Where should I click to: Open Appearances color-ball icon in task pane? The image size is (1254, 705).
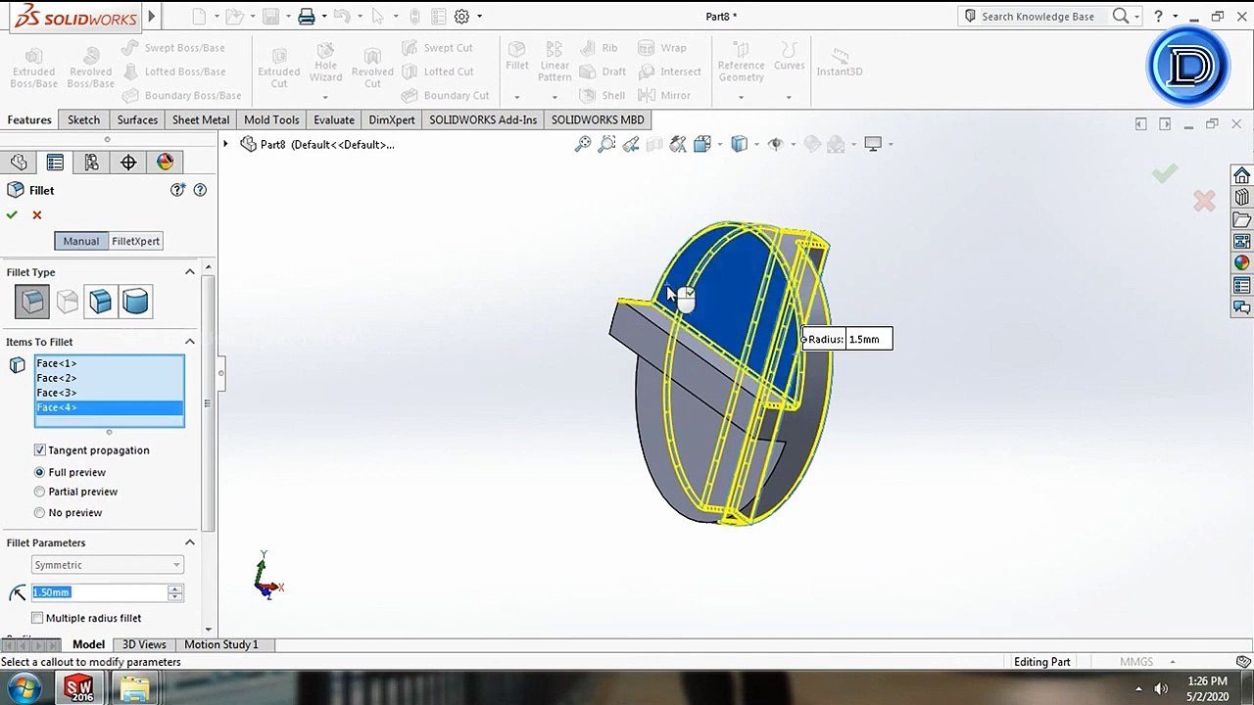pyautogui.click(x=1242, y=263)
